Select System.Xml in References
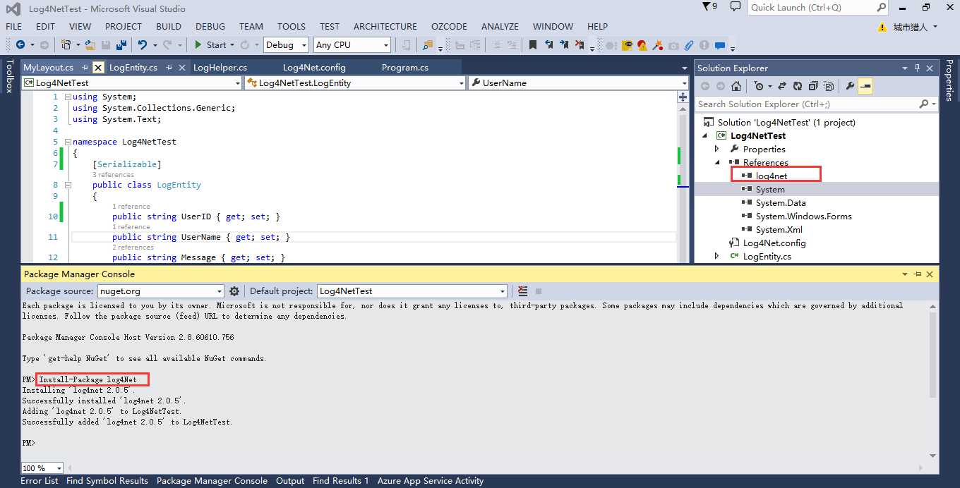Screen dimensions: 960x488 779,229
